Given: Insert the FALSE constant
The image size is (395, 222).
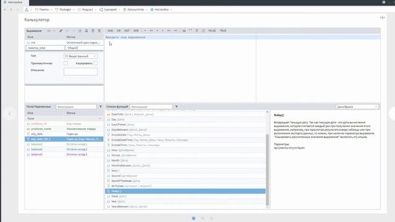Looking at the screenshot, I should pos(212,31).
